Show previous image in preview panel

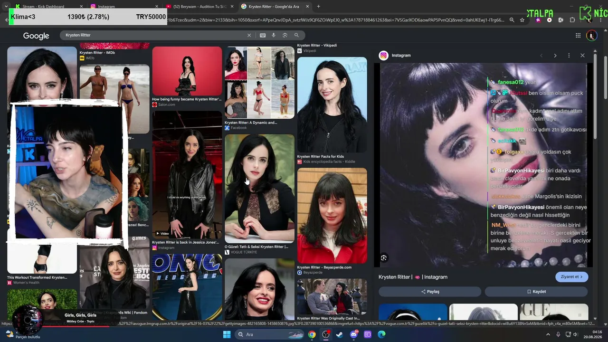pyautogui.click(x=541, y=56)
